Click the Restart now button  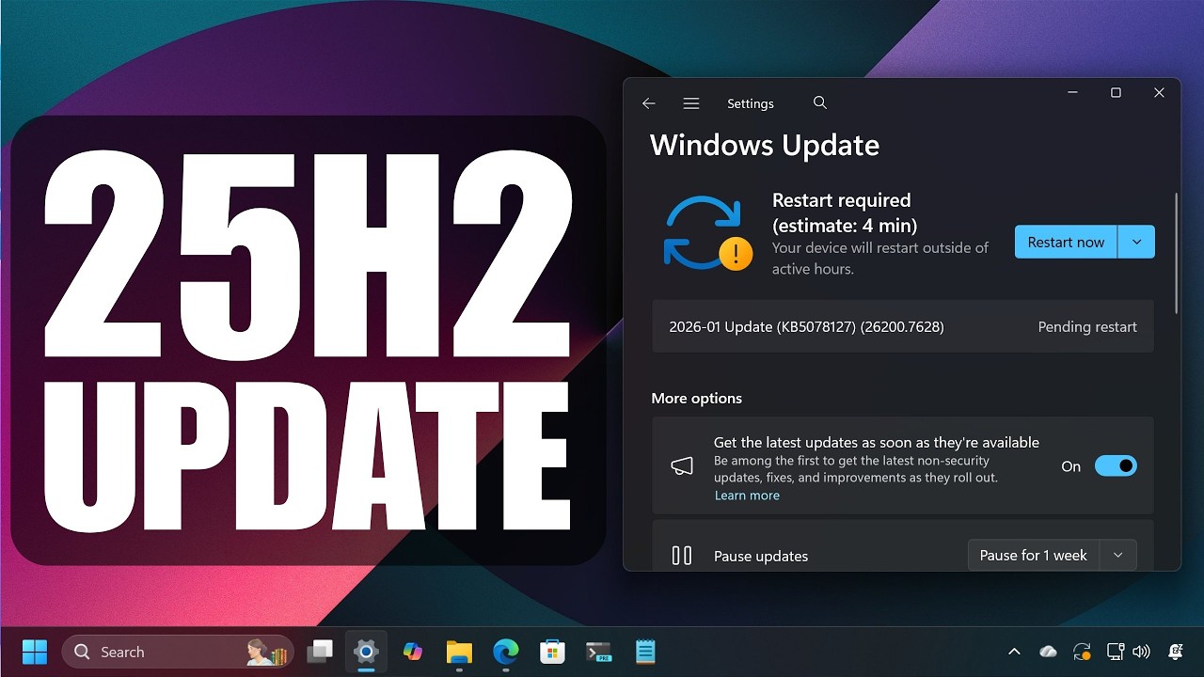1066,242
